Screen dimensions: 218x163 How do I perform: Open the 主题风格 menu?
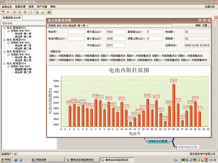(210, 7)
